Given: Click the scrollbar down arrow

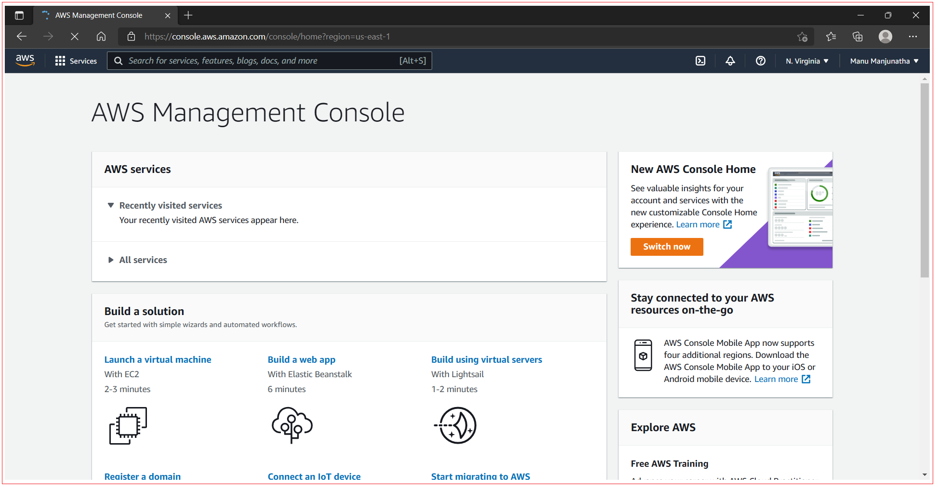Looking at the screenshot, I should tap(925, 475).
